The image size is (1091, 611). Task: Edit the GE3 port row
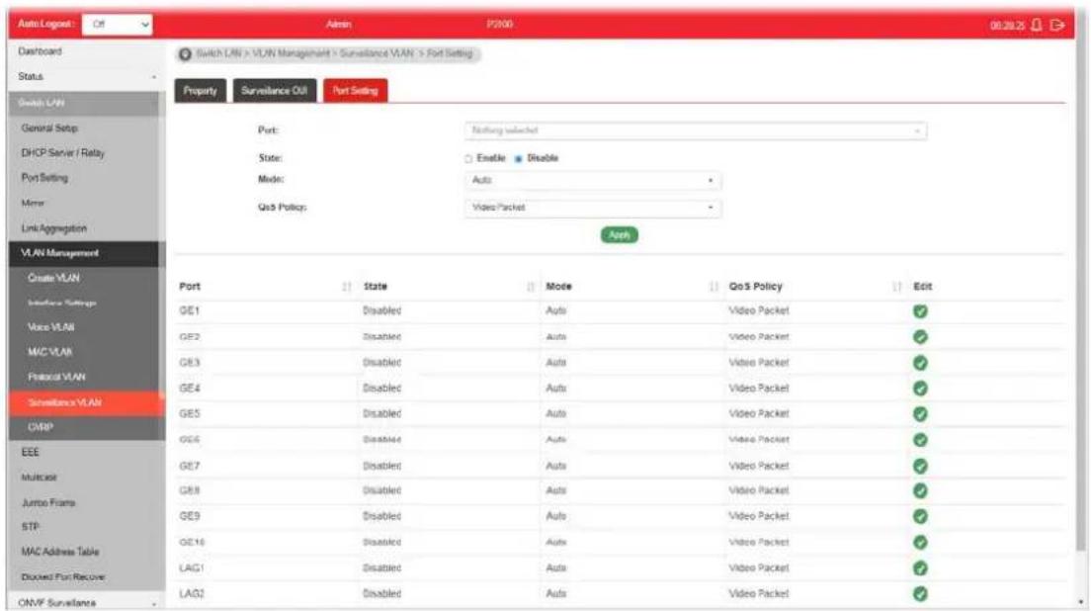(x=920, y=363)
